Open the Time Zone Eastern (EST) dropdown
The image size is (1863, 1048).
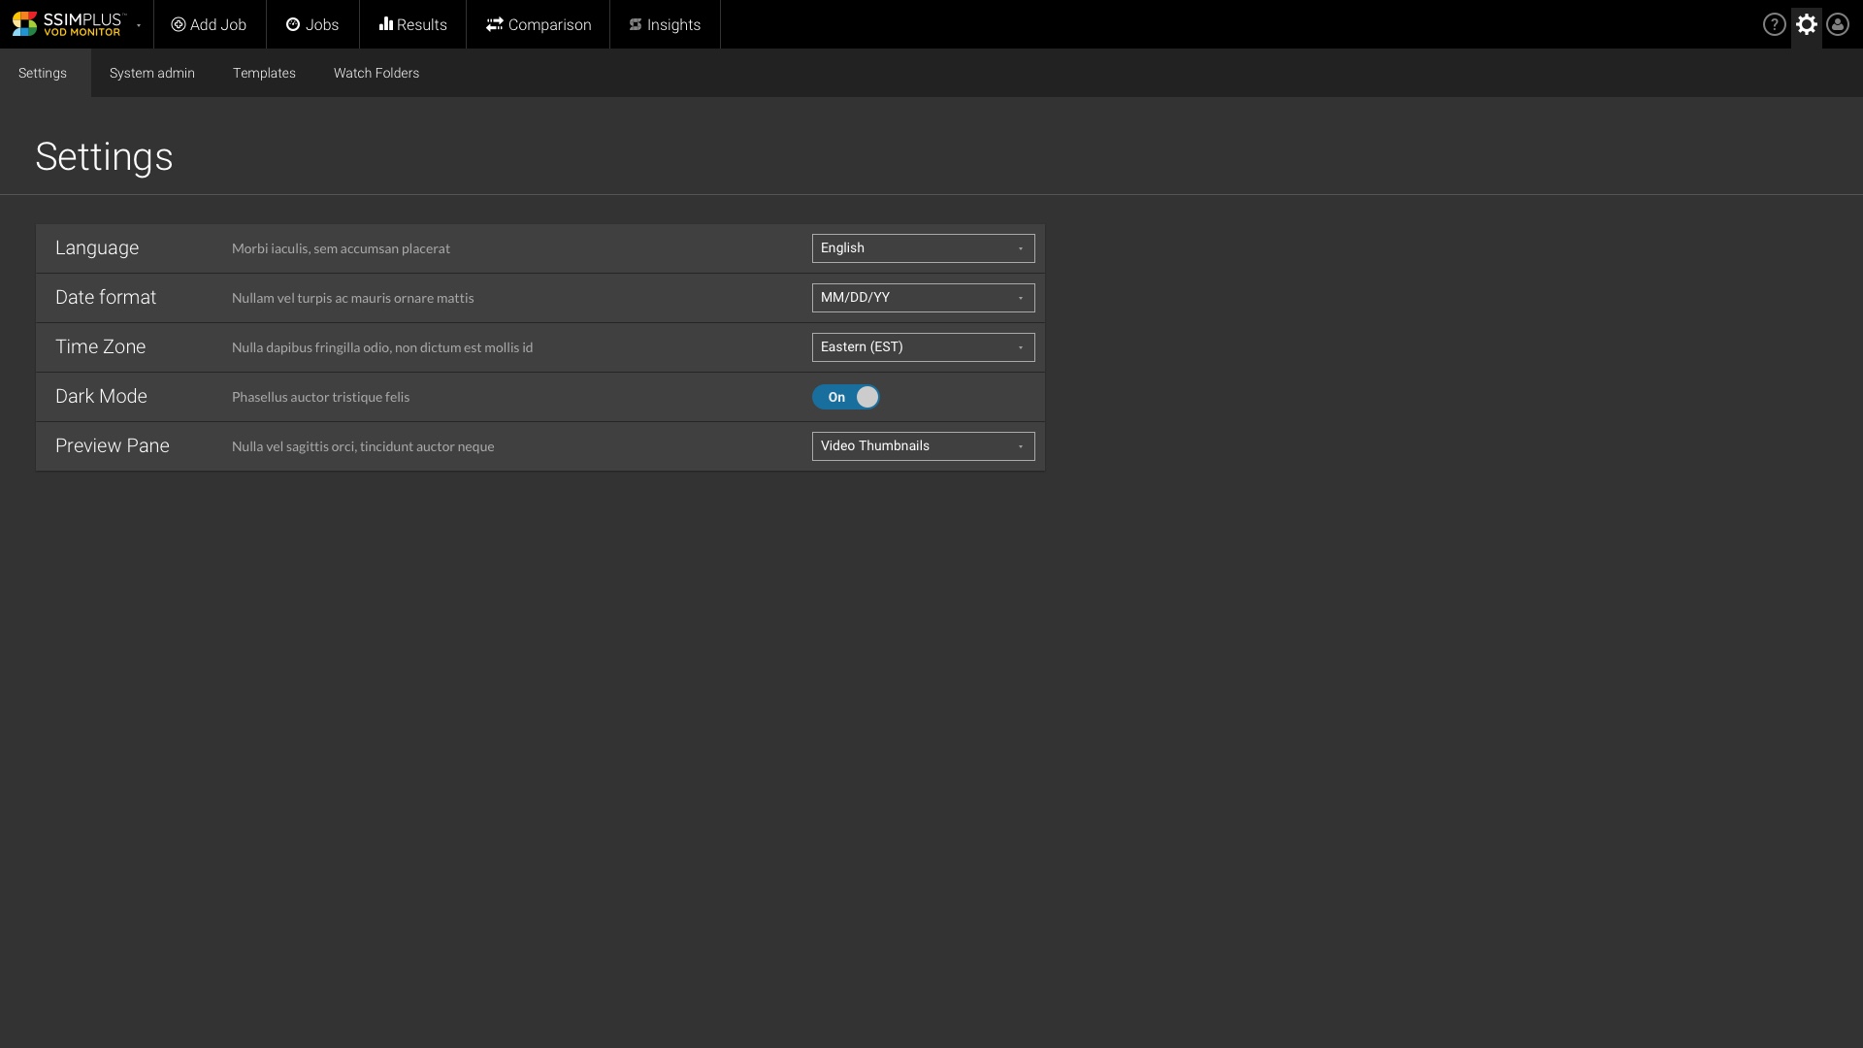point(923,347)
